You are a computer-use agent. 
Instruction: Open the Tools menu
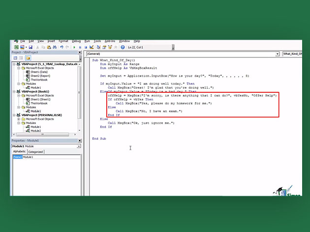tap(97, 41)
